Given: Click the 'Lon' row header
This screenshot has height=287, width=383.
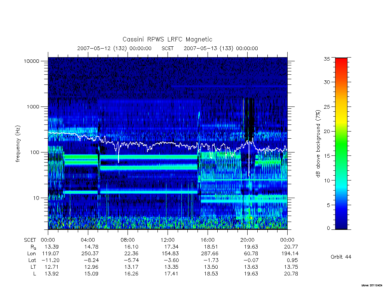Looking at the screenshot, I should point(31,254).
